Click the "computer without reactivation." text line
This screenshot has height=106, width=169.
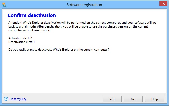tap(29, 30)
